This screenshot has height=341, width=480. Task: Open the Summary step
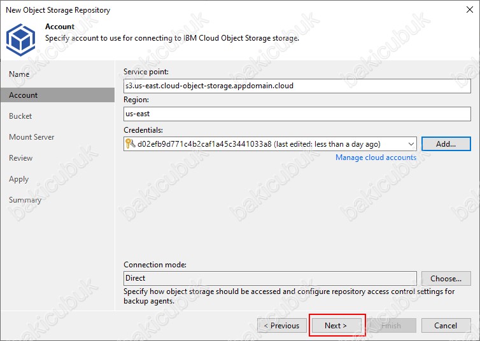[x=25, y=200]
